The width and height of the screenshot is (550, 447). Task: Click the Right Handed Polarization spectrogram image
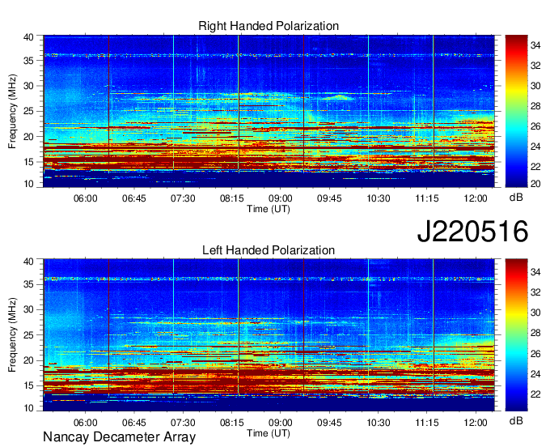[x=269, y=111]
